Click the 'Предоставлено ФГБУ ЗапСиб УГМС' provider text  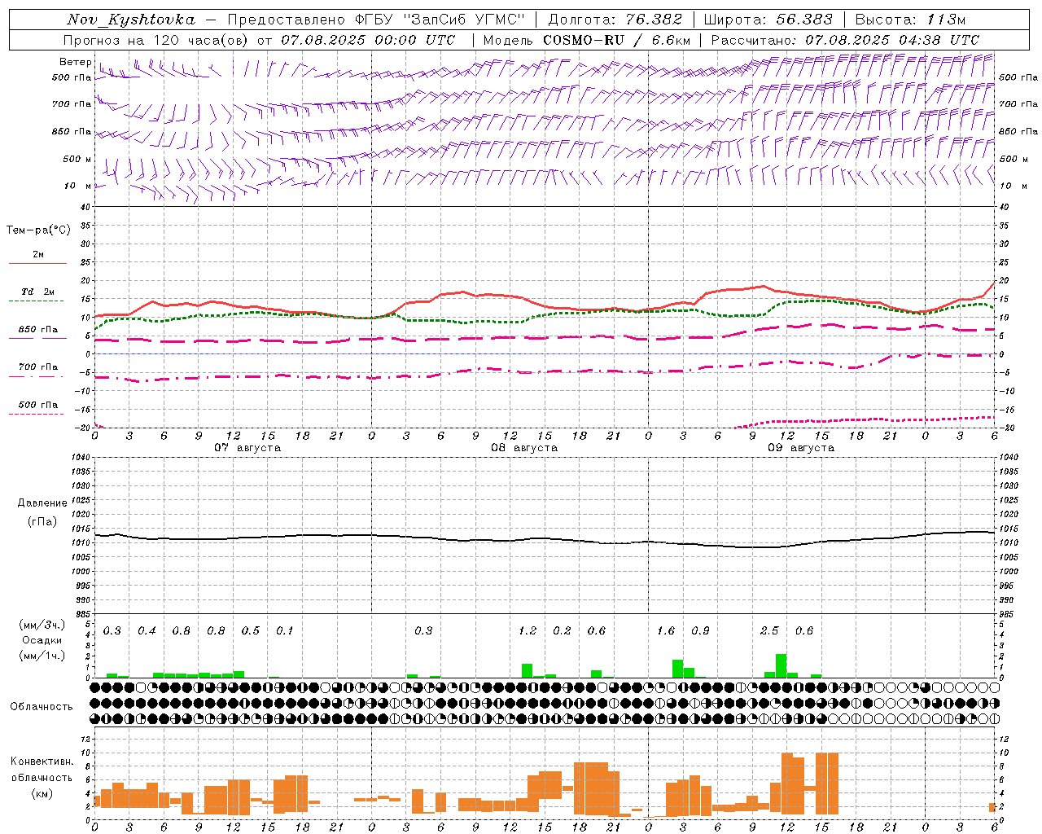click(x=377, y=20)
